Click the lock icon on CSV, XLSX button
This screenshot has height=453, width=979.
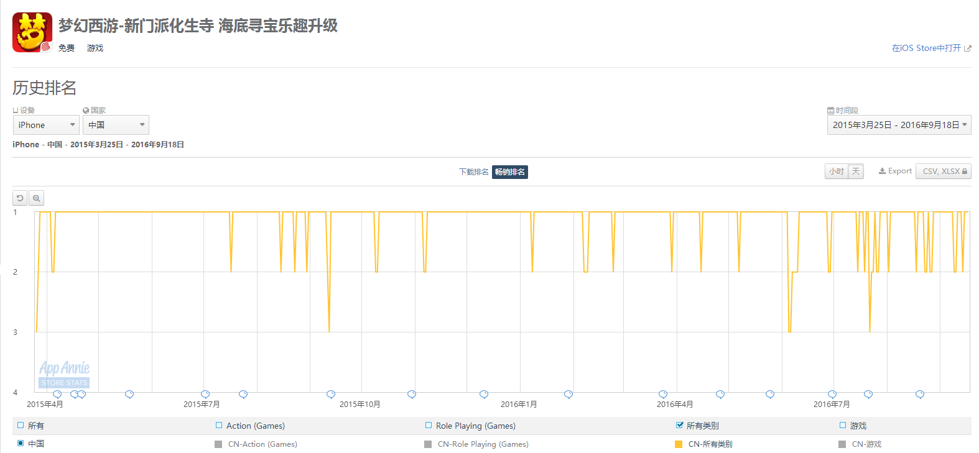tap(965, 172)
